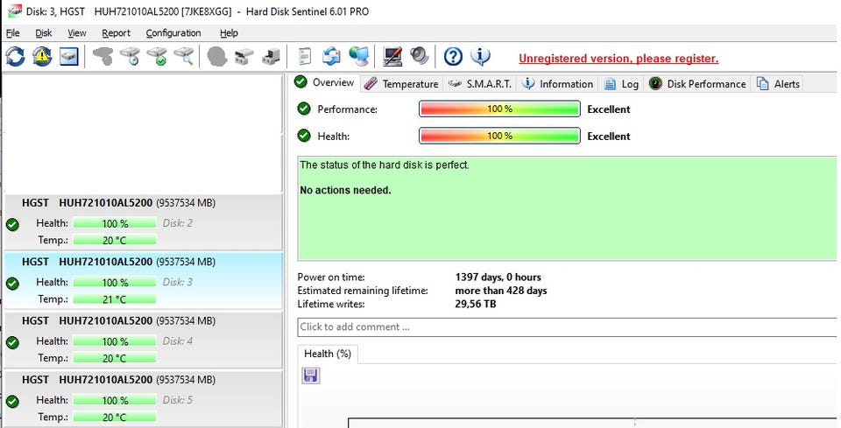Image resolution: width=841 pixels, height=428 pixels.
Task: Select the HGST Disk 2 entry
Action: (143, 221)
